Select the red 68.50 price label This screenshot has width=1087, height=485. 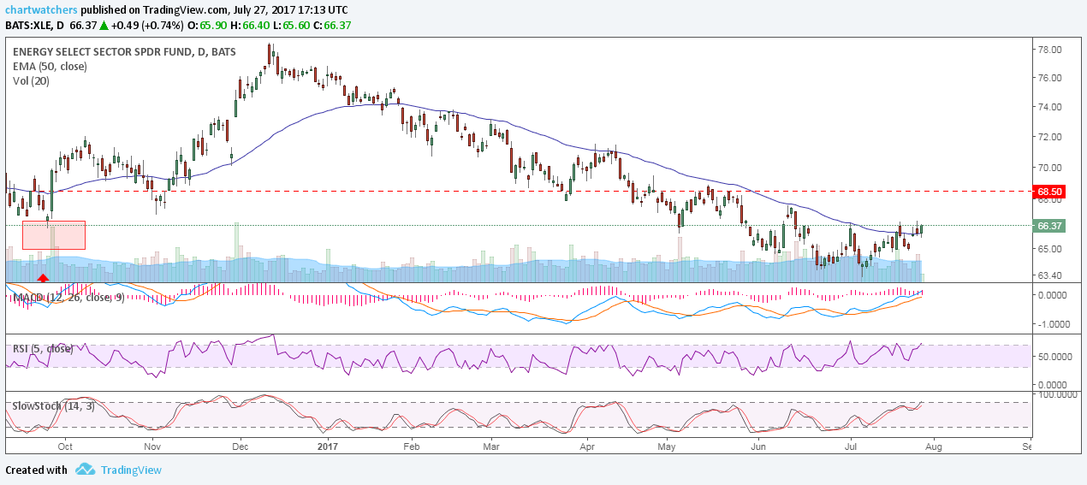[x=1049, y=192]
